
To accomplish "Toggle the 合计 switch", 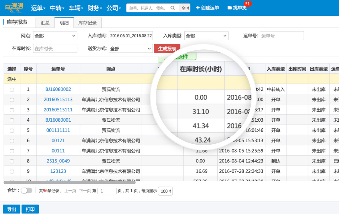I will click(x=27, y=190).
